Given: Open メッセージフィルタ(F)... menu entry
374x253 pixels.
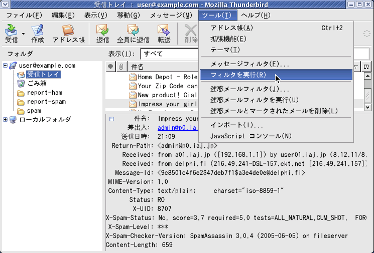Looking at the screenshot, I should pyautogui.click(x=276, y=64).
